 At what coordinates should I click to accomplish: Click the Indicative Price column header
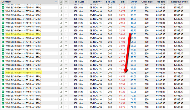(x=179, y=2)
